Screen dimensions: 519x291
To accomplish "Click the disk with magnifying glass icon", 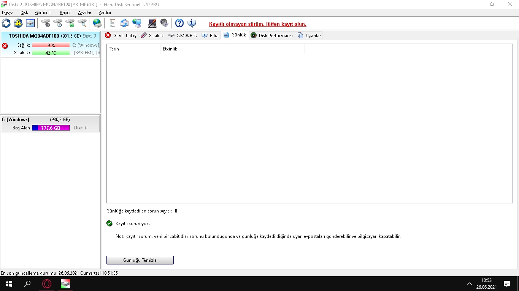I will [82, 23].
